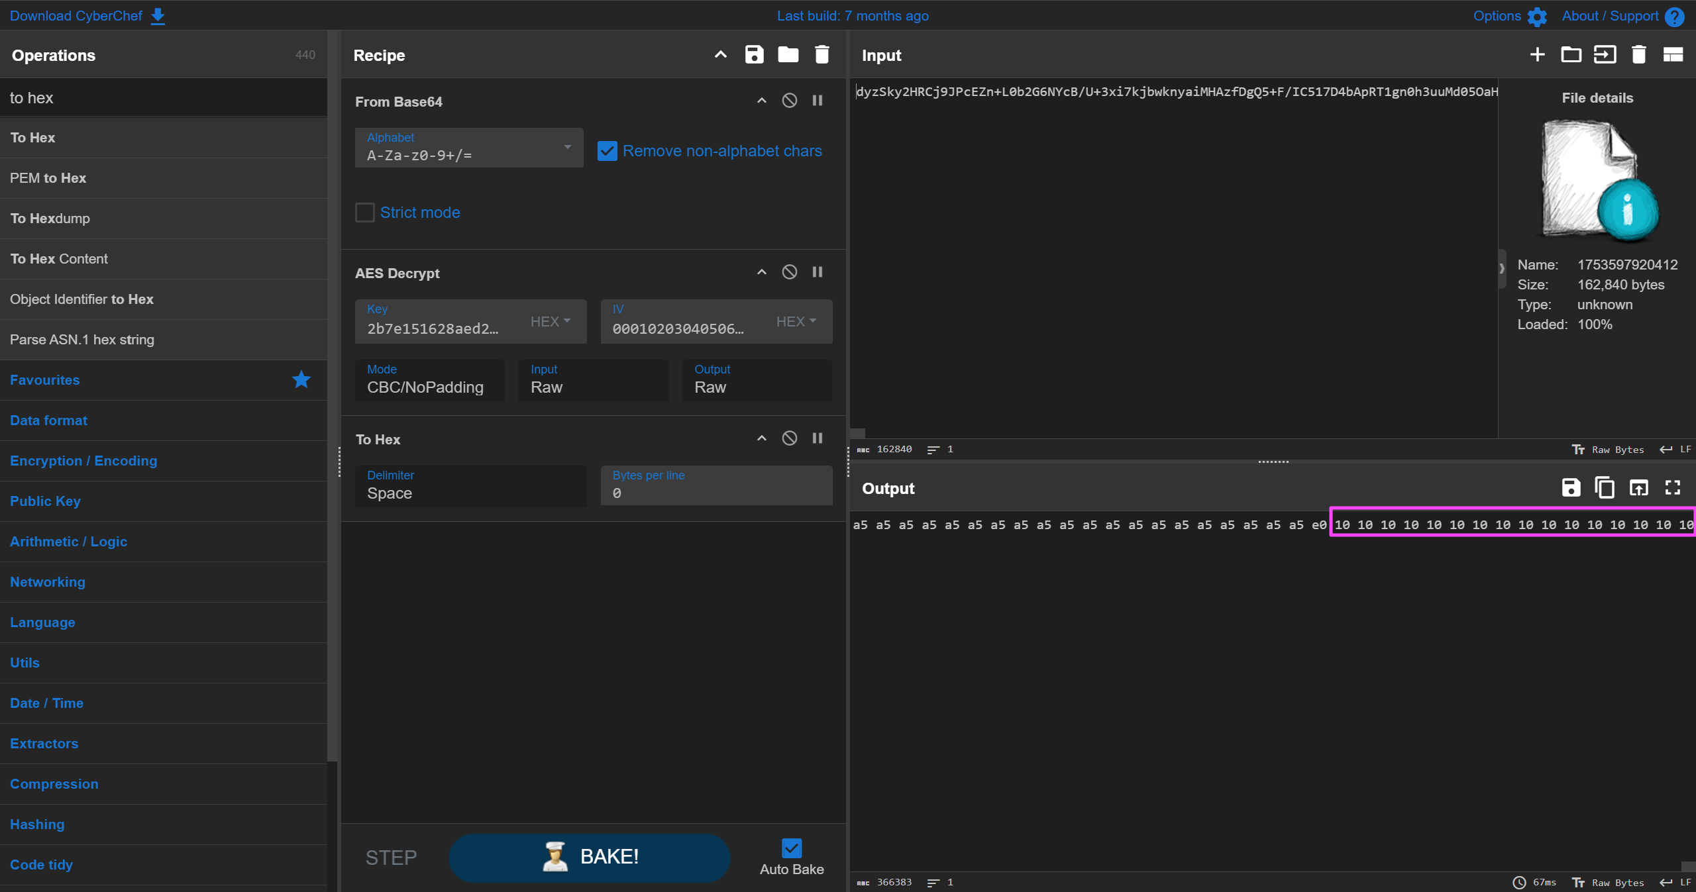This screenshot has height=892, width=1696.
Task: Replace input with output
Action: (1639, 488)
